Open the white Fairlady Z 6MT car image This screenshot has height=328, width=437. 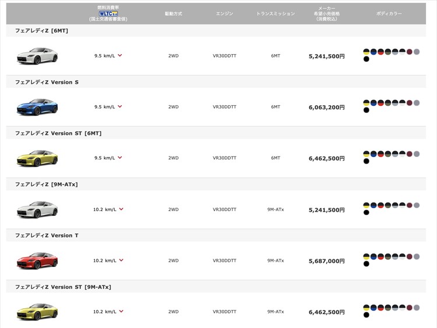coord(37,56)
